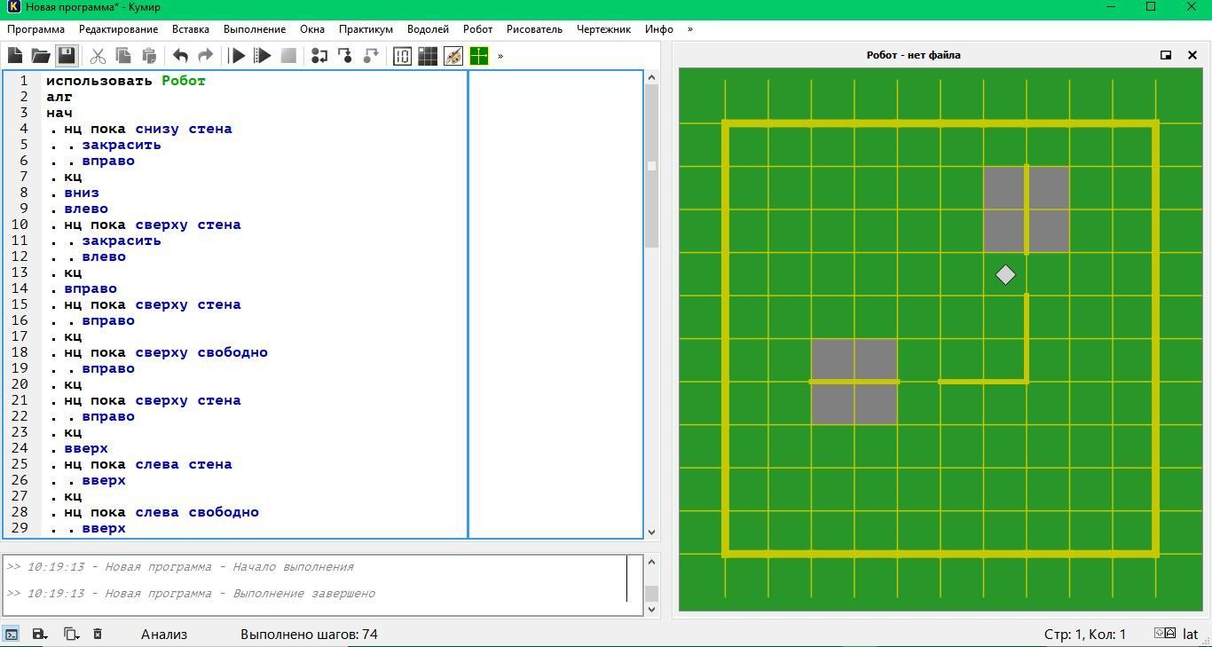
Task: Cut selected text with scissors icon
Action: pyautogui.click(x=98, y=56)
